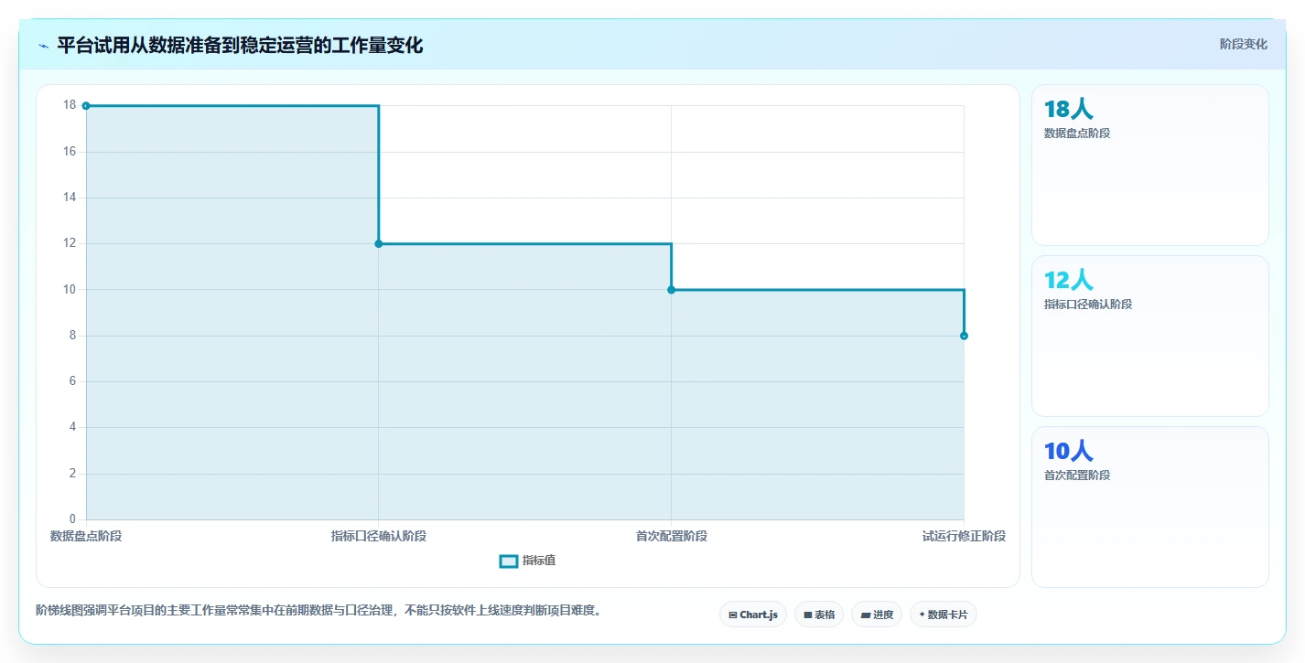Click the chart title 平台试用从数据准备到稳定运营的工作量变化
The image size is (1305, 663).
240,46
